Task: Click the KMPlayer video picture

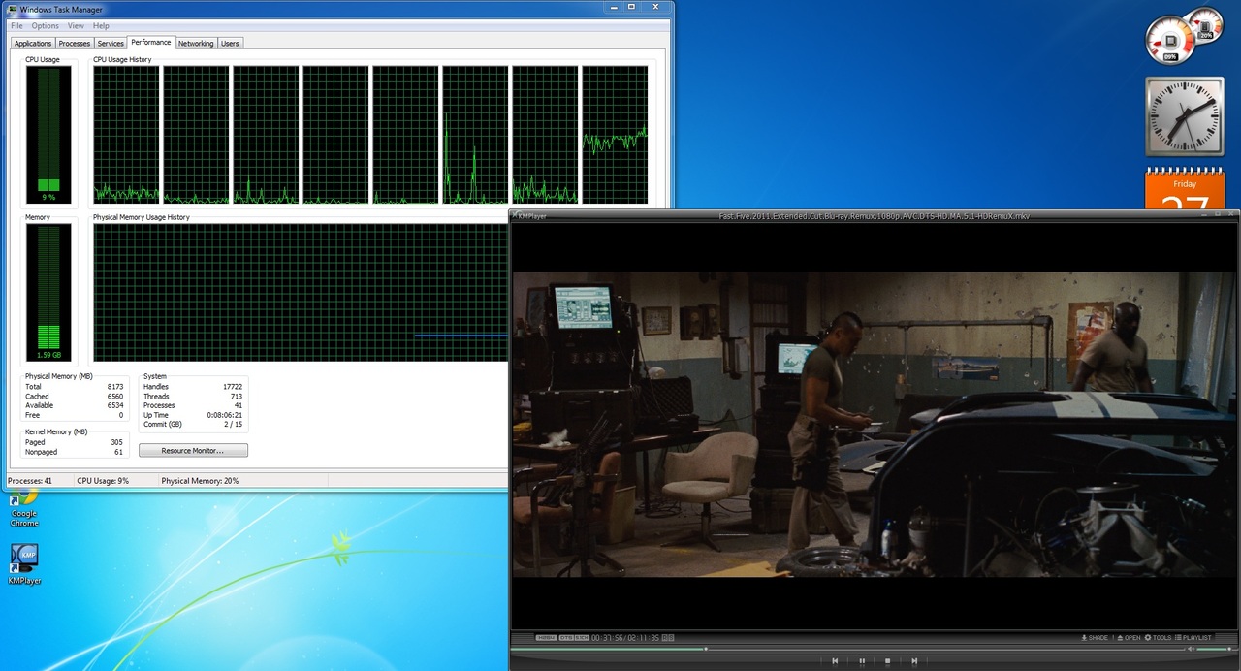Action: pyautogui.click(x=875, y=425)
